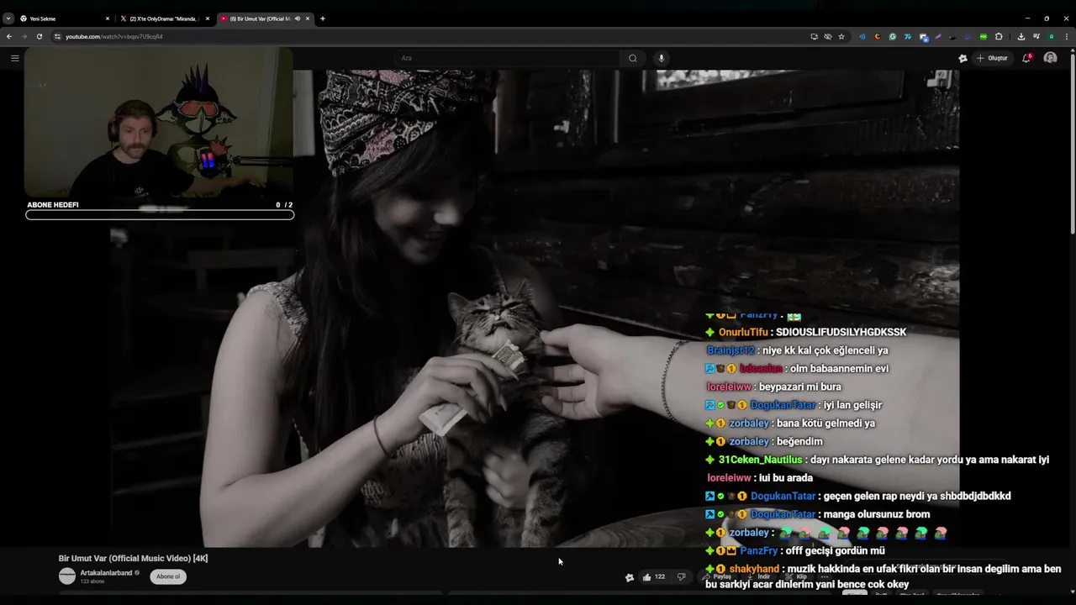Viewport: 1076px width, 605px height.
Task: Like the video with the thumbs-up button
Action: tap(653, 576)
